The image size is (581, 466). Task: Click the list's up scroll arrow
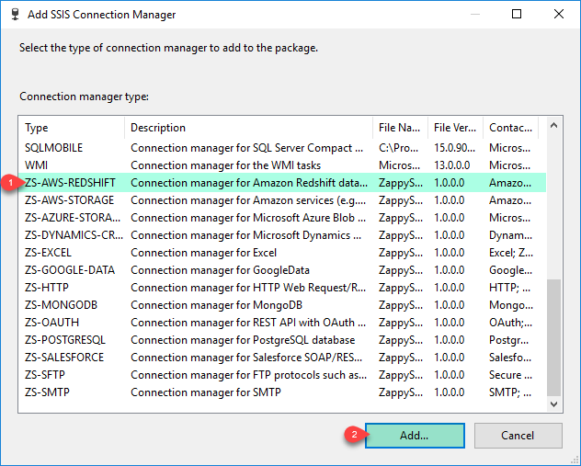click(x=554, y=126)
